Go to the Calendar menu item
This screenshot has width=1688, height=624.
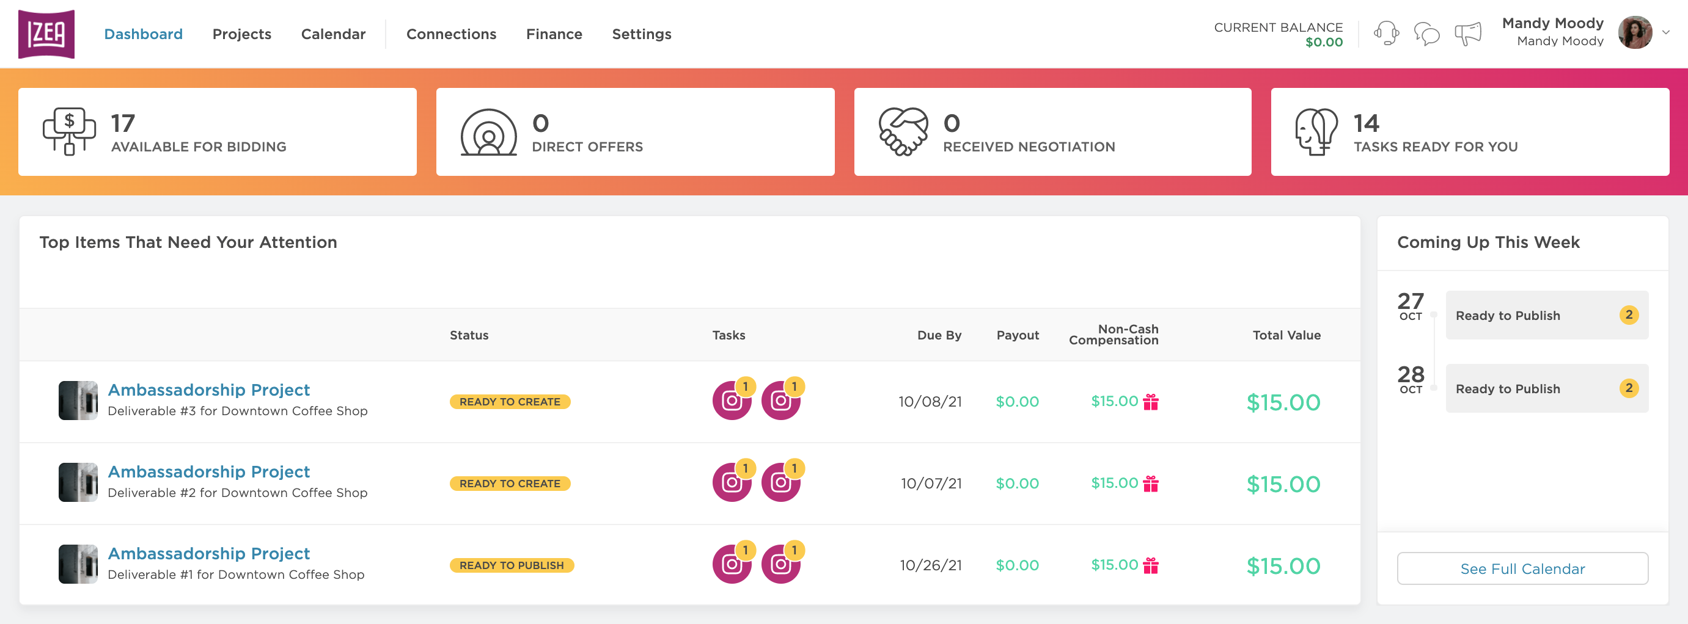pyautogui.click(x=333, y=34)
